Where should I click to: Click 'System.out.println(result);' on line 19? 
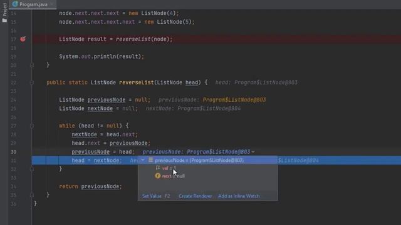[x=102, y=56]
